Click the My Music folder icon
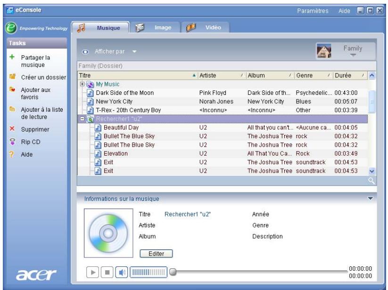 click(x=90, y=84)
